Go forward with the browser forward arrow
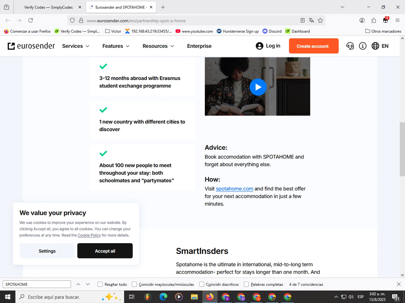The image size is (405, 303). click(19, 20)
